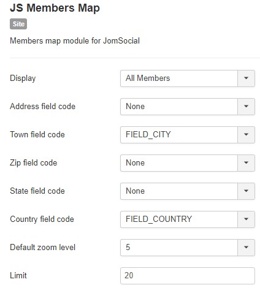Open the Display dropdown showing All Members
The width and height of the screenshot is (260, 293).
pyautogui.click(x=188, y=78)
